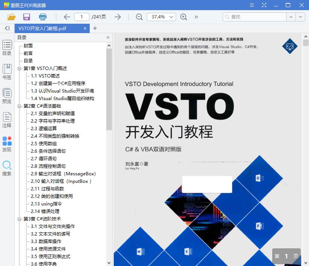Screen dimensions: 309x266
Task: Click outline panel scroll down arrow
Action: click(x=109, y=263)
